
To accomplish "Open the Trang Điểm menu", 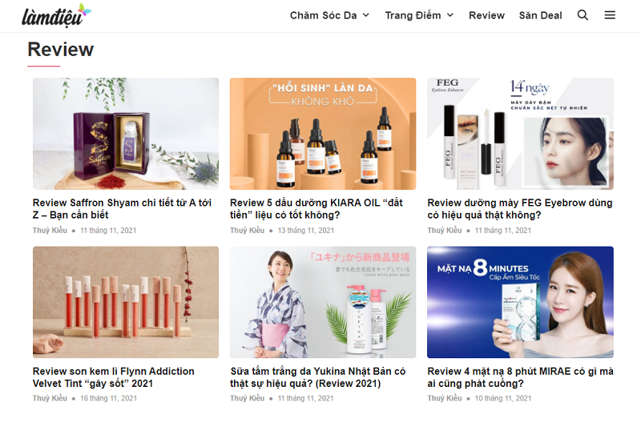I will [x=413, y=15].
